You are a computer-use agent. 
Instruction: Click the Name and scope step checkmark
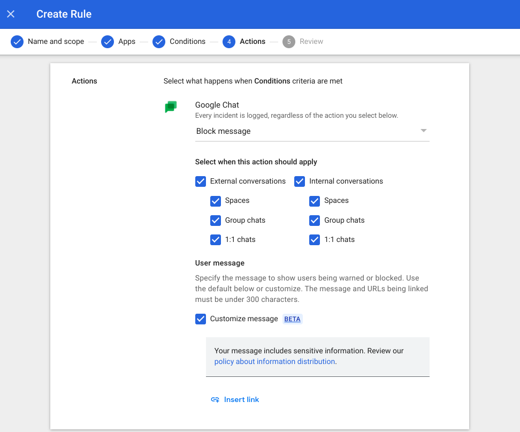point(17,42)
